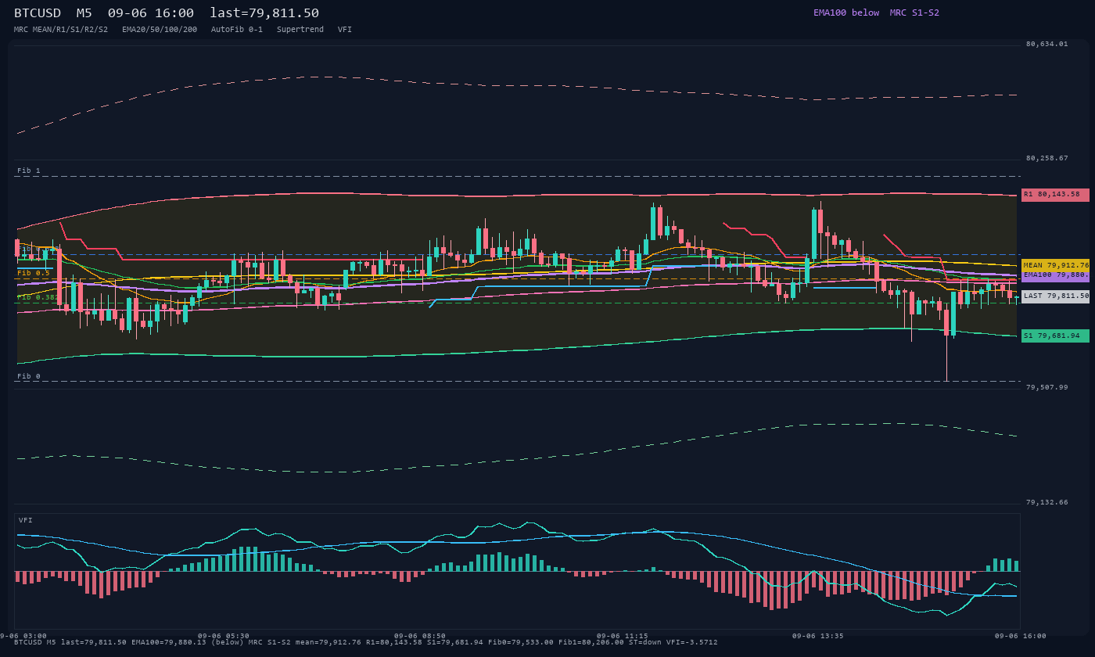Select the 79,132.66 price axis label
Screen dimensions: 1095x657
1047,502
